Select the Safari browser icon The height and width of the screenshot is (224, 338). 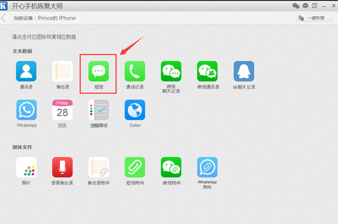tap(135, 110)
